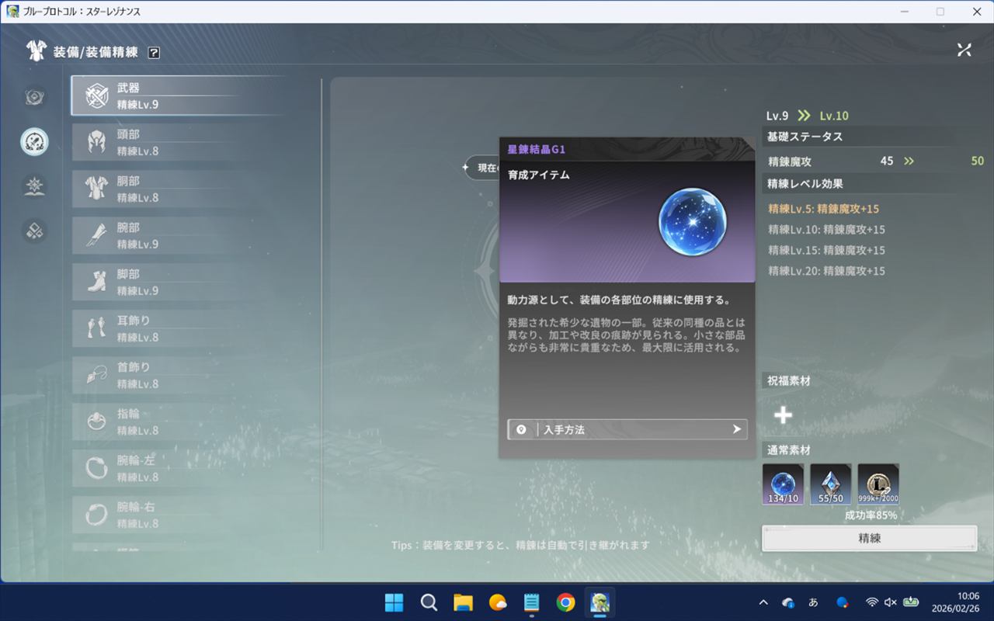Click the help question mark icon
Screen dimensions: 994x621
[x=154, y=52]
